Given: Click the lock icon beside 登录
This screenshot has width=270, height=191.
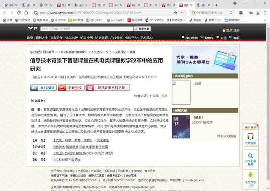Looking at the screenshot, I should coord(224,30).
